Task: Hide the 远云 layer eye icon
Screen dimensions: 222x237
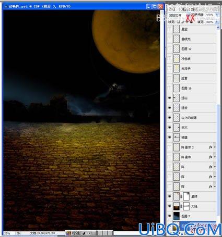Action: (x=169, y=108)
